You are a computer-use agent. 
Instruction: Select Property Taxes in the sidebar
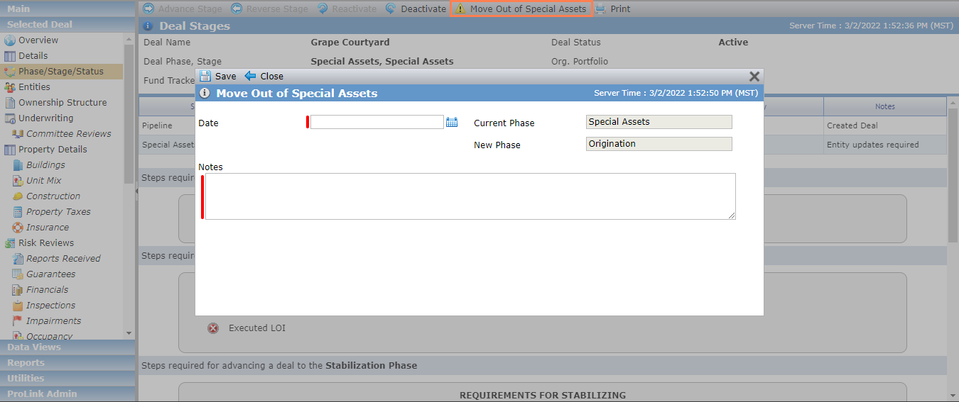58,212
